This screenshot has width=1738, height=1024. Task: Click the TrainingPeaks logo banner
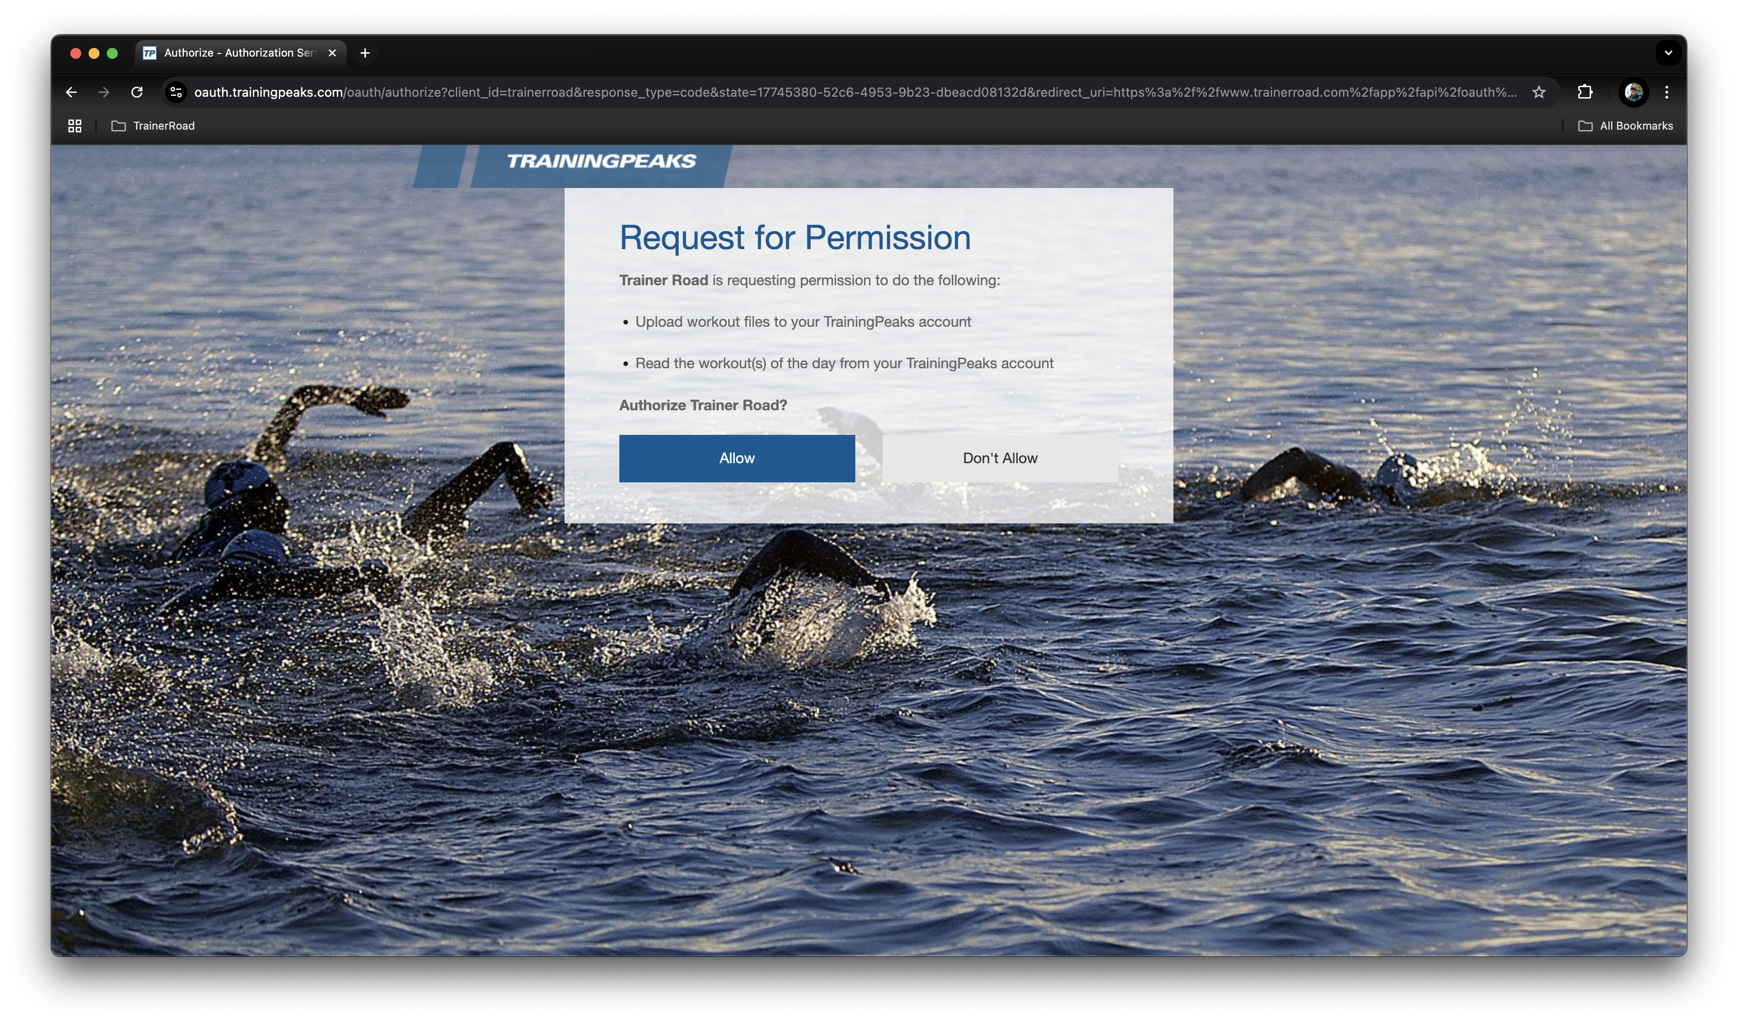pos(572,166)
